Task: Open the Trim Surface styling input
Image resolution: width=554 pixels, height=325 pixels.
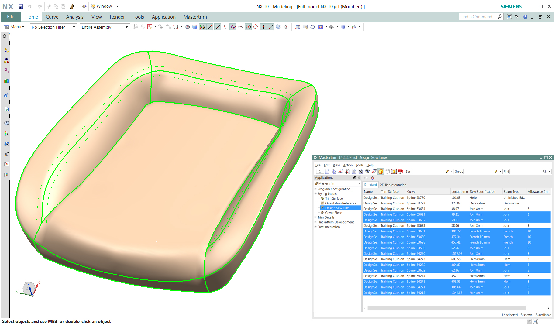Action: [334, 198]
